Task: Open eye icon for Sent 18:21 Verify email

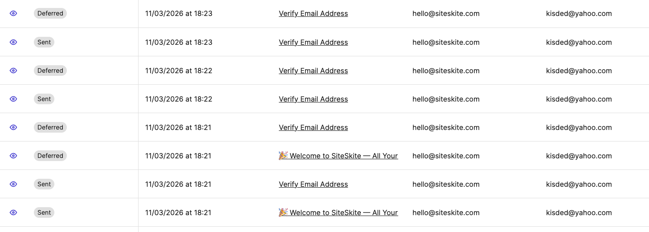Action: 13,184
